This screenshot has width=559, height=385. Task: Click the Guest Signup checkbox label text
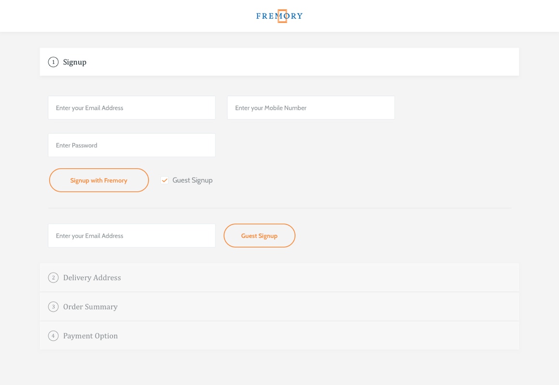point(192,180)
